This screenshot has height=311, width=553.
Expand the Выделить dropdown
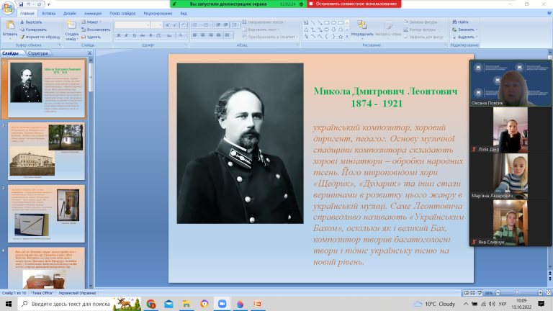click(x=465, y=37)
